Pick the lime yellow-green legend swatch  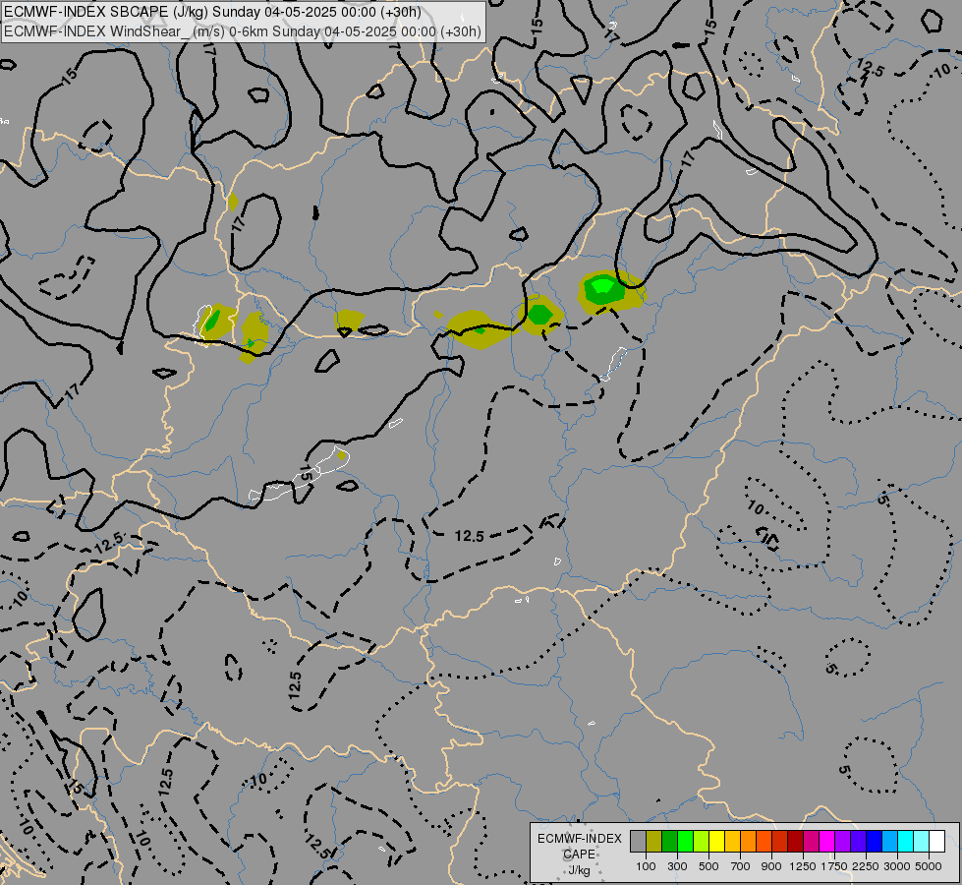pyautogui.click(x=702, y=842)
